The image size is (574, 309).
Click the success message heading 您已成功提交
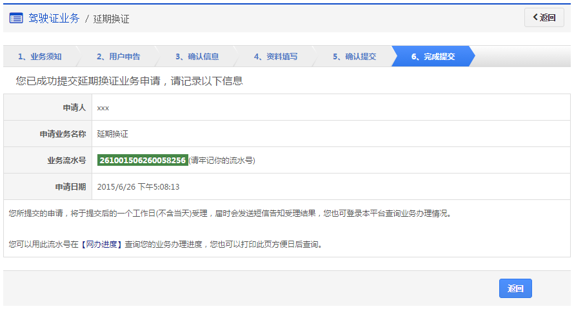click(x=129, y=81)
